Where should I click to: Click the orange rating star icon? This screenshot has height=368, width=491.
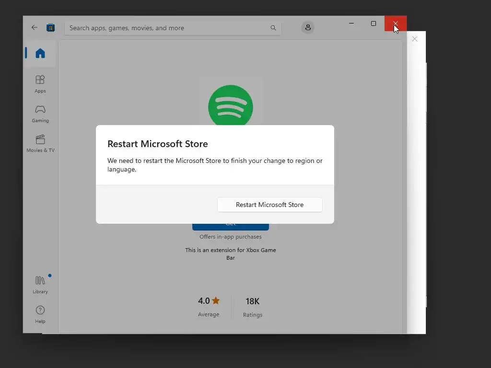click(x=216, y=301)
